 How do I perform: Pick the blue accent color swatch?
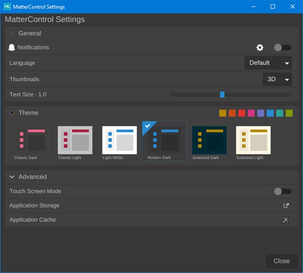tap(270, 113)
